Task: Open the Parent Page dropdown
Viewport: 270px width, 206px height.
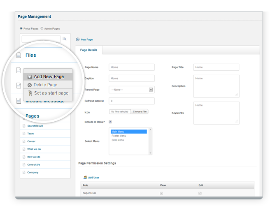Action: (132, 90)
